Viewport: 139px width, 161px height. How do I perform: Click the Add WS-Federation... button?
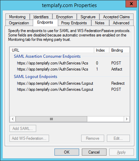tap(29, 138)
